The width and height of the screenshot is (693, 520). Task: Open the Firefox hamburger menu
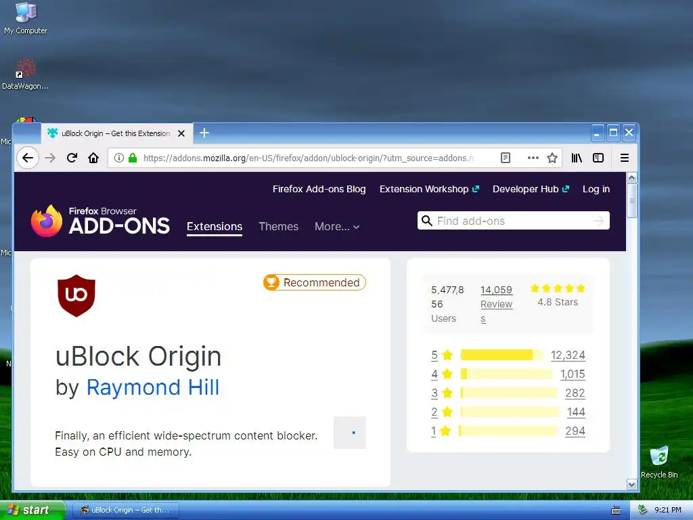click(625, 158)
